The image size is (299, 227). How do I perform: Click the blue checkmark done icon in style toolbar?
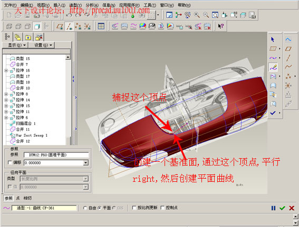(273, 113)
